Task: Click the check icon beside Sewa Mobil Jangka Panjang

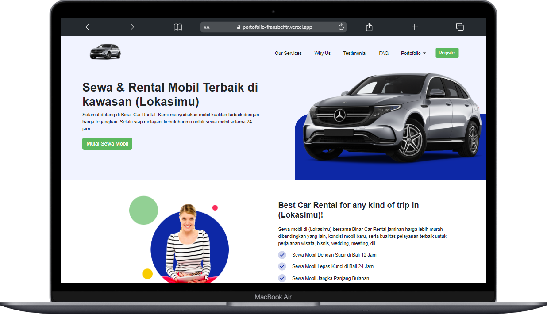Action: [x=282, y=278]
